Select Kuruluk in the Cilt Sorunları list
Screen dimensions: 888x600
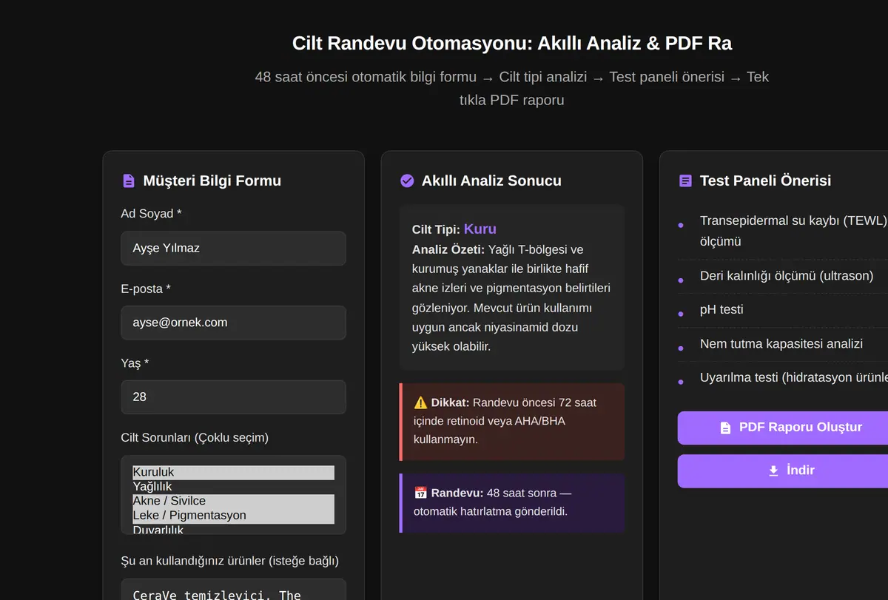click(x=233, y=472)
